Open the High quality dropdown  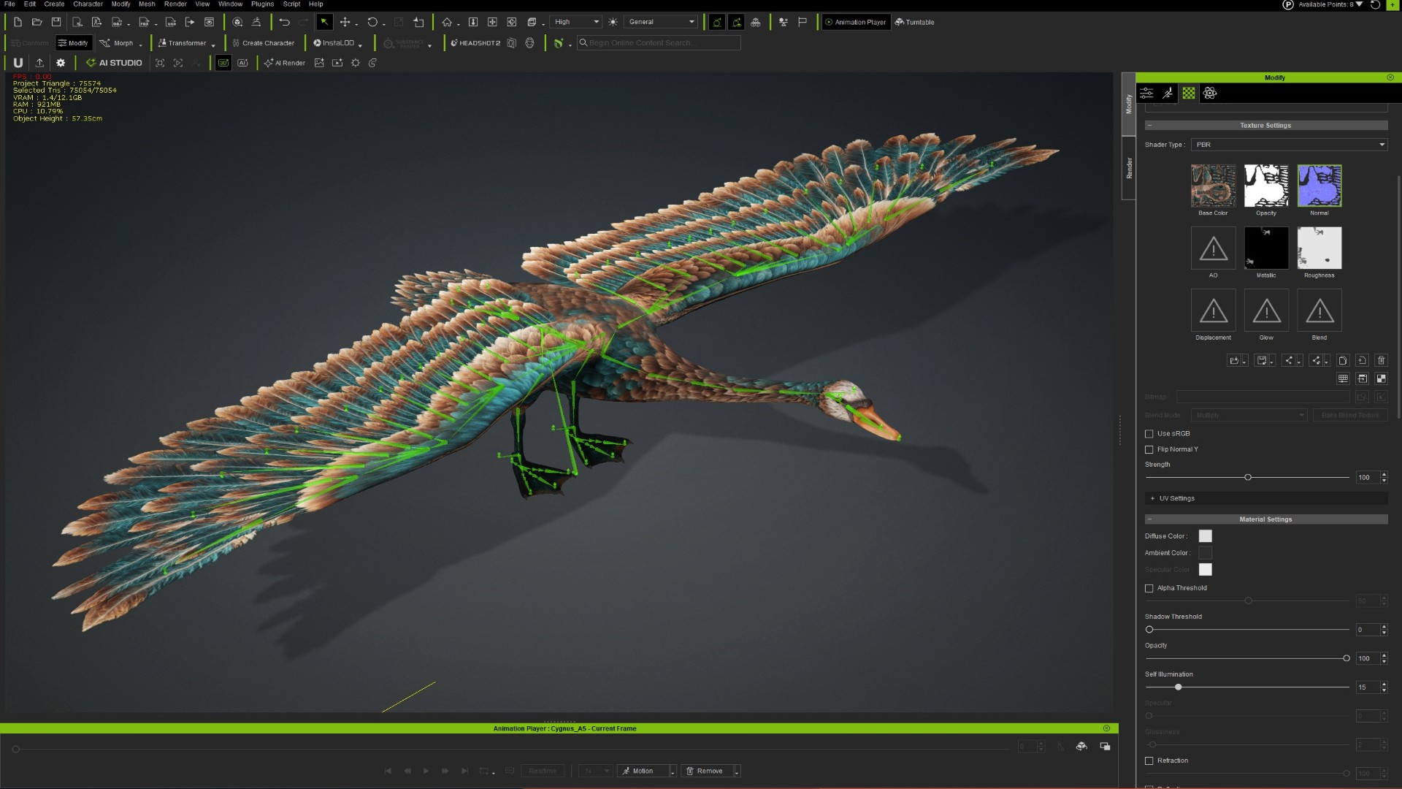click(576, 22)
